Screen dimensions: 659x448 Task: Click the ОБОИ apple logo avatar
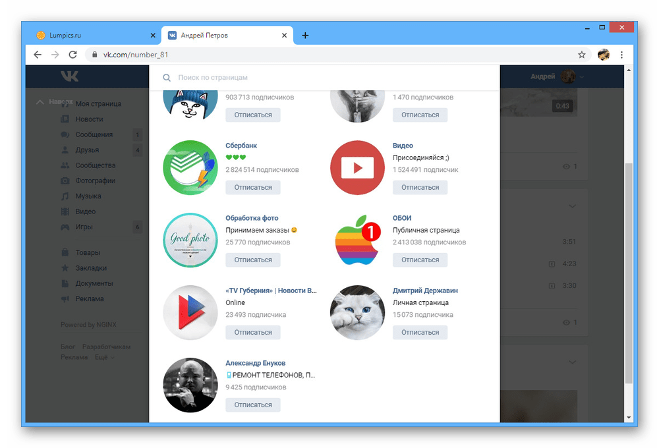point(357,240)
